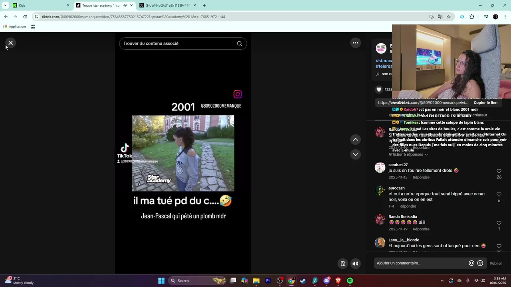Like Lana__la__blonde's comment

tap(499, 246)
